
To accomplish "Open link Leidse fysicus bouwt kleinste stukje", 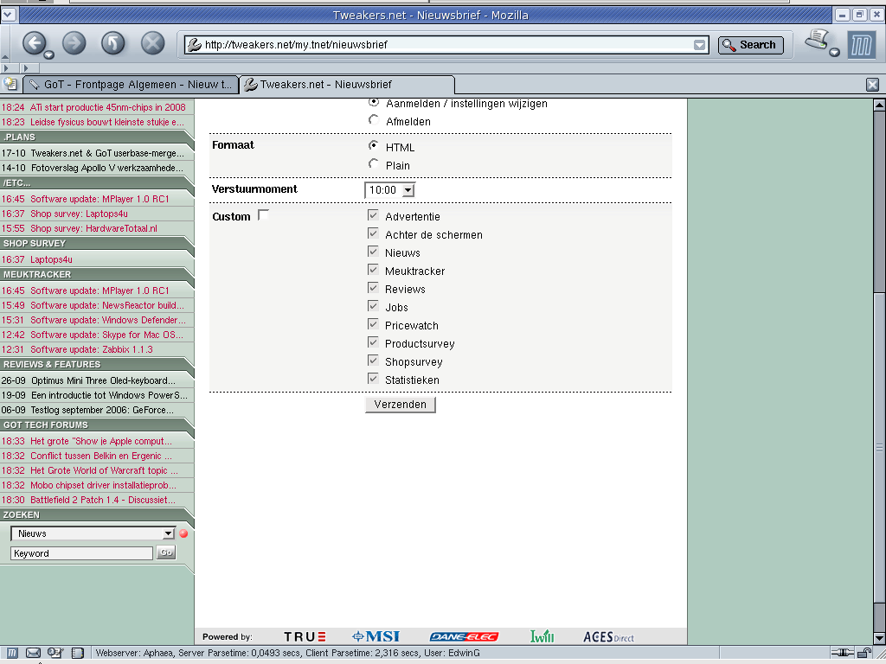I will pyautogui.click(x=107, y=122).
